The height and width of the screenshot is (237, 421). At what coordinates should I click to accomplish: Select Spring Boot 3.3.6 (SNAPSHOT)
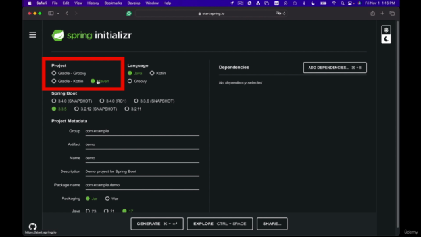point(154,101)
